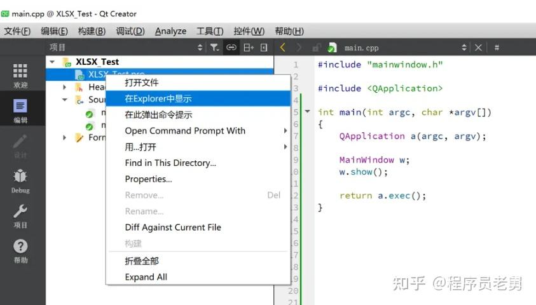This screenshot has height=305, width=536.
Task: Click the close sidebar panel icon
Action: 264,48
